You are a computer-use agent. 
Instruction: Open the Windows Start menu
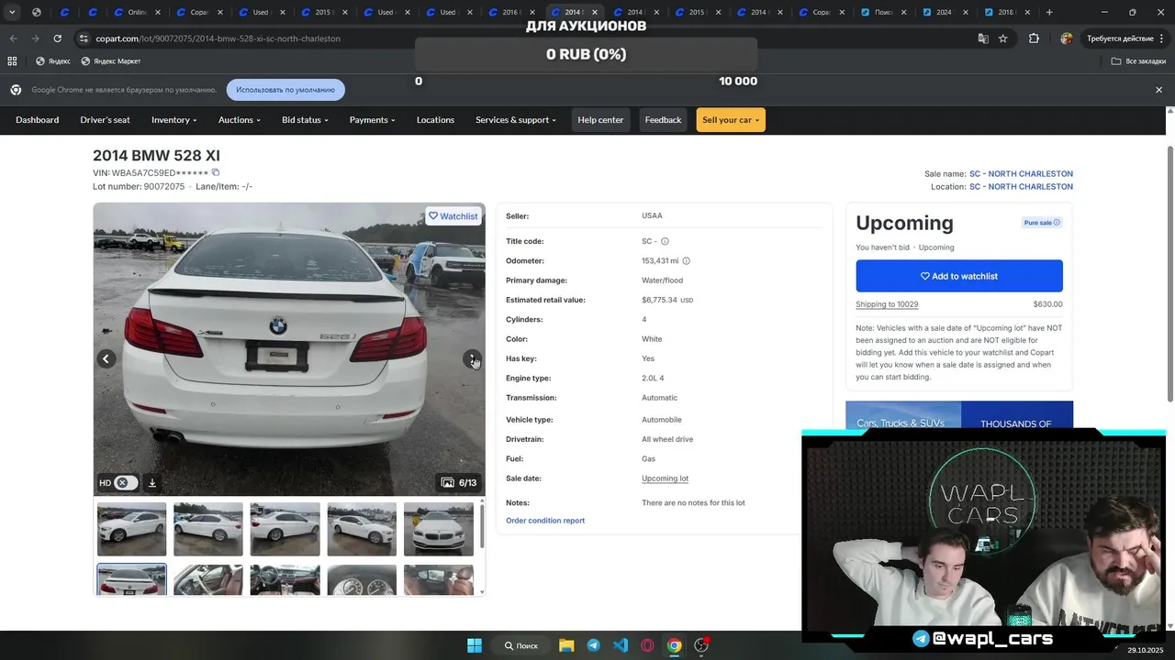pyautogui.click(x=475, y=645)
